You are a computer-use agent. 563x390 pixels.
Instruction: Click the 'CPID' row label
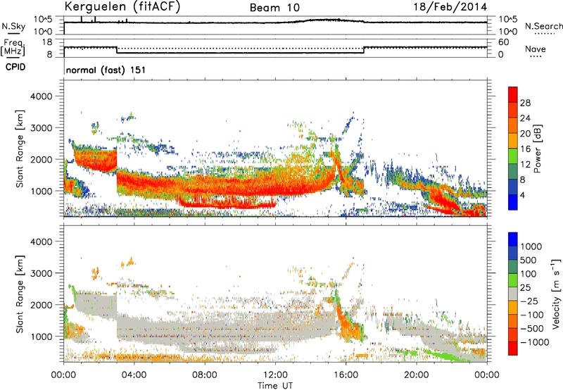15,67
